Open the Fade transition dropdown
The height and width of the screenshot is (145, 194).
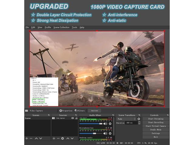coord(126,119)
